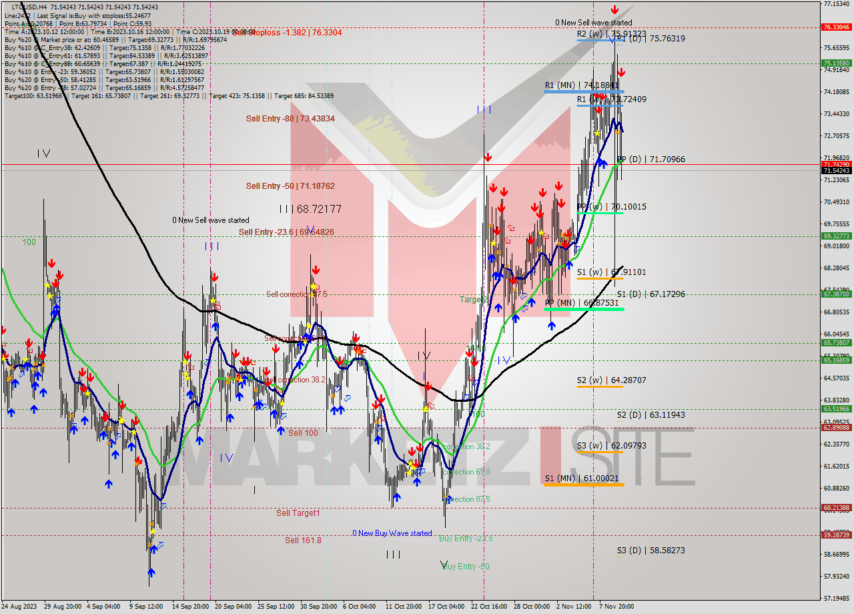854x614 pixels.
Task: Click the '20 Sep 04:00' date on time axis
Action: pyautogui.click(x=232, y=607)
